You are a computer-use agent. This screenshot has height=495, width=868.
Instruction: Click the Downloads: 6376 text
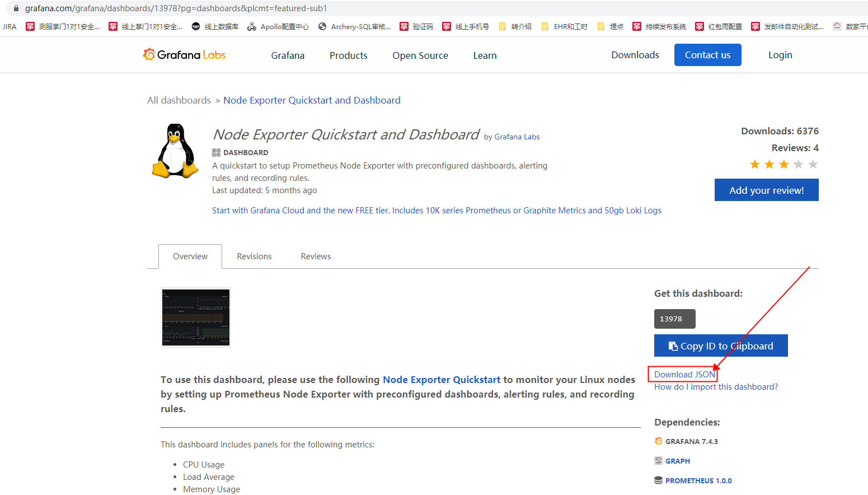click(x=780, y=131)
